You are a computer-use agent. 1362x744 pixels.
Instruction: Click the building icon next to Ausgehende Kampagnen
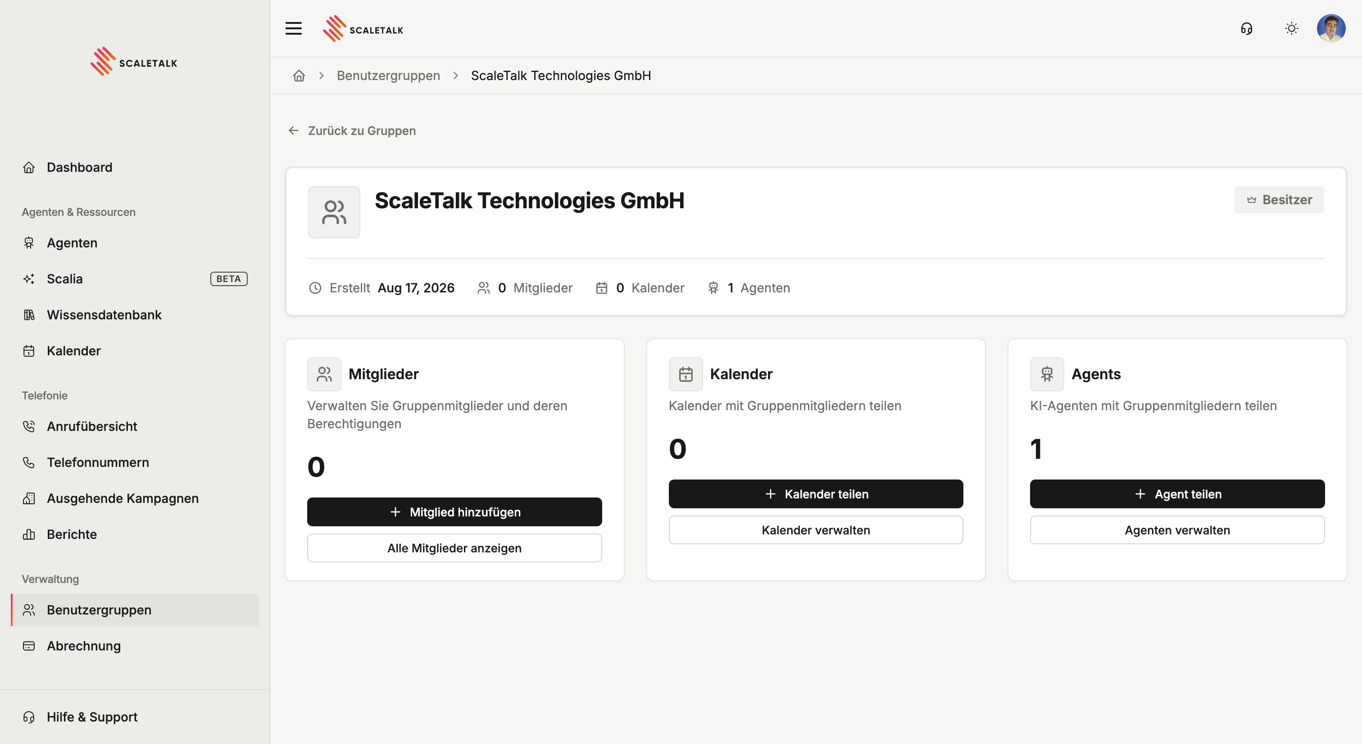click(29, 498)
